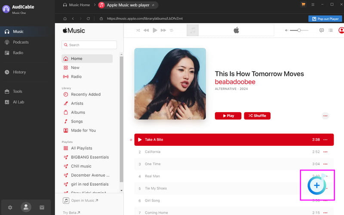This screenshot has width=344, height=215.
Task: Open more options for California track
Action: (x=325, y=152)
